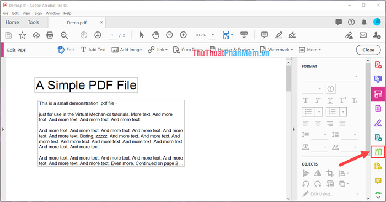Viewport: 386px width, 202px height.
Task: Switch to the Tools tab
Action: pyautogui.click(x=33, y=22)
